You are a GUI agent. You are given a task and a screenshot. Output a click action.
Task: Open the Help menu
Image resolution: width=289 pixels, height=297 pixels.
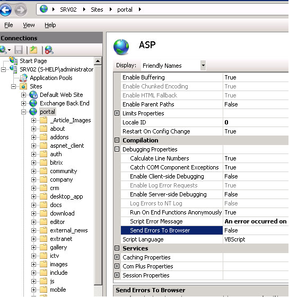click(x=50, y=25)
